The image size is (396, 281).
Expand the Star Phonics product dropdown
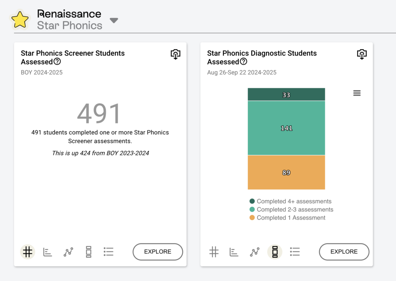[x=114, y=21]
